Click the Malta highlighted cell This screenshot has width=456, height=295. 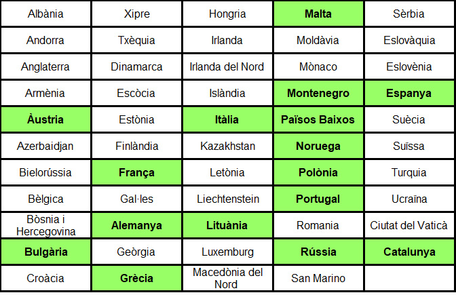(318, 14)
